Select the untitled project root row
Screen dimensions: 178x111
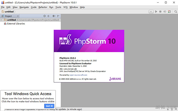[x=30, y=20]
